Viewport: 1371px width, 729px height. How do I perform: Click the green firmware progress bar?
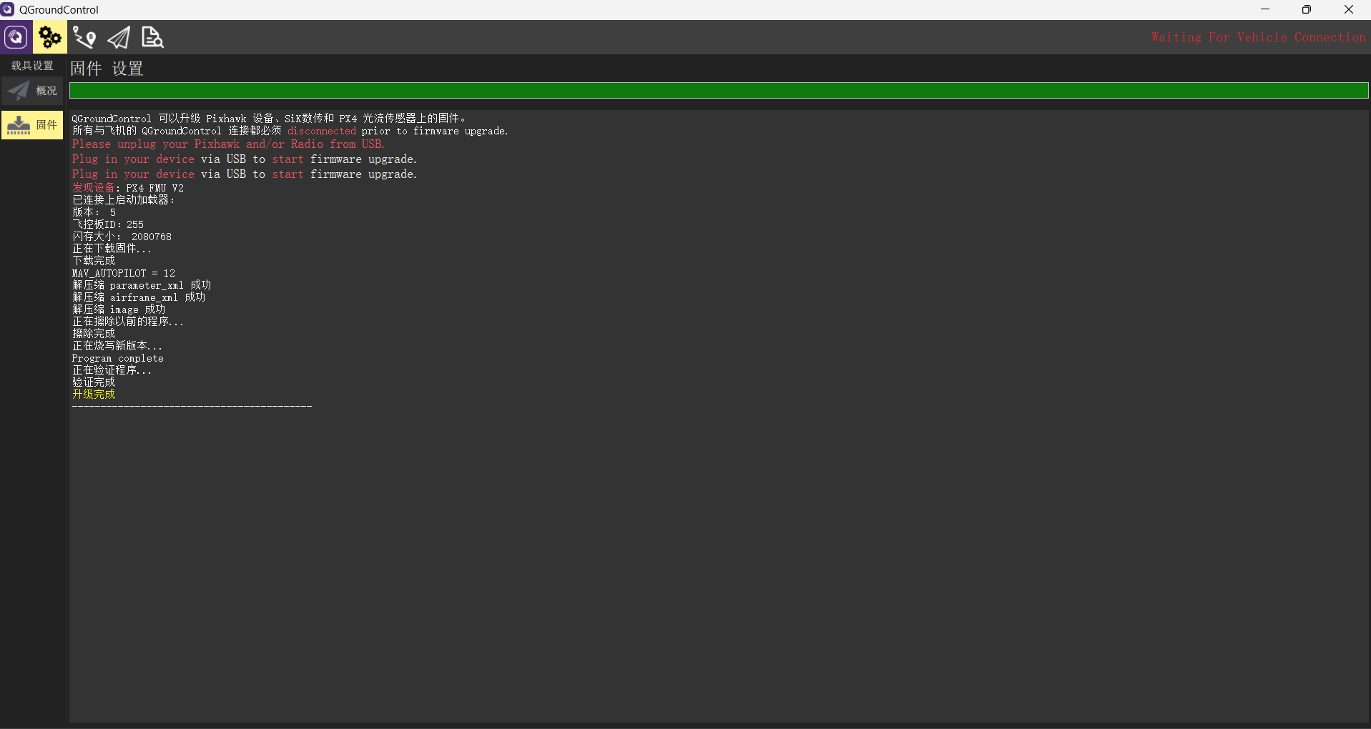[x=718, y=91]
